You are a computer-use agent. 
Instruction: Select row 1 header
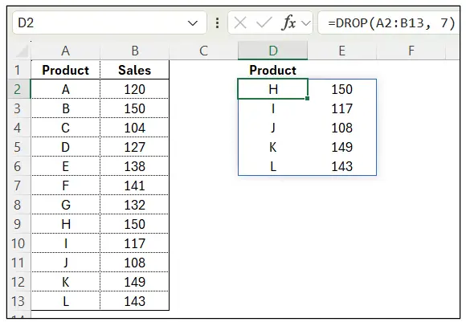coord(19,70)
